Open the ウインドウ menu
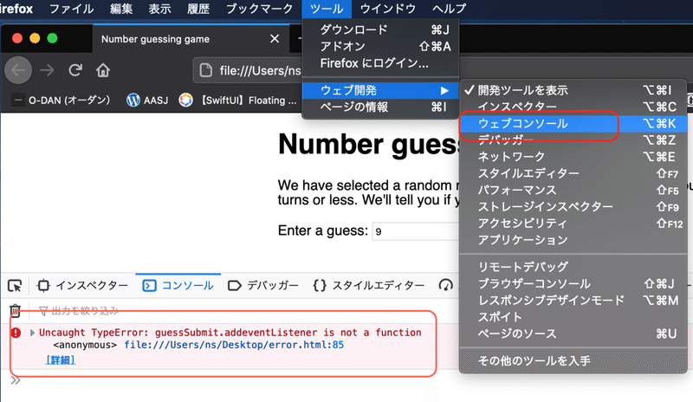 coord(387,9)
